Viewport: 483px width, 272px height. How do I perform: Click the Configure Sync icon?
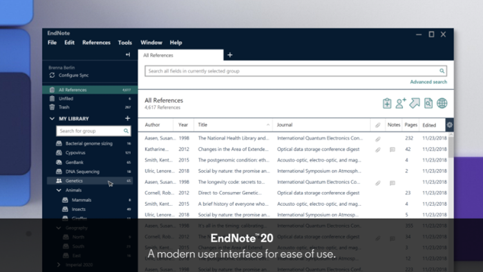(53, 75)
